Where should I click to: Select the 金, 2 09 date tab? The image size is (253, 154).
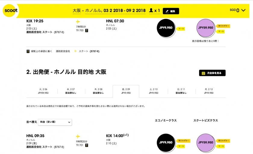tap(126, 91)
